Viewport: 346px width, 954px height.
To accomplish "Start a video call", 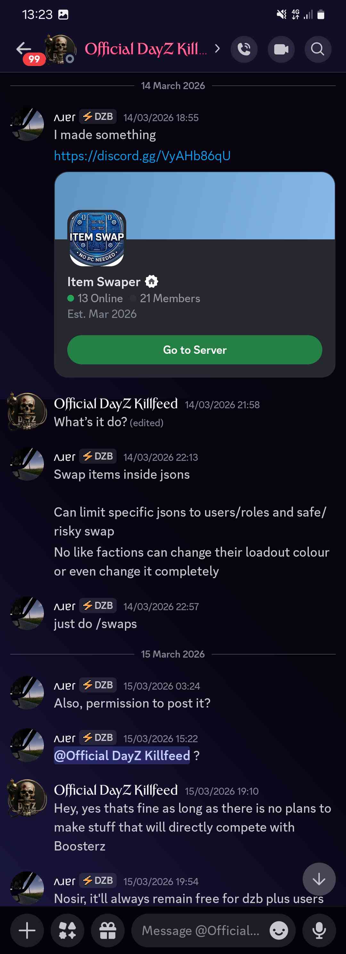I will 281,49.
